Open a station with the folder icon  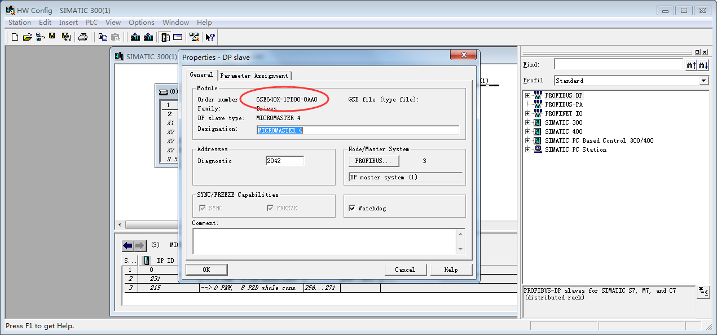coord(27,37)
